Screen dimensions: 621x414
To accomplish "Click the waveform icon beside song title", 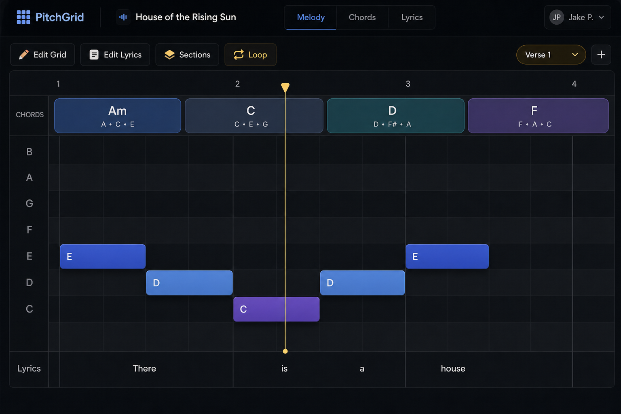I will [123, 17].
